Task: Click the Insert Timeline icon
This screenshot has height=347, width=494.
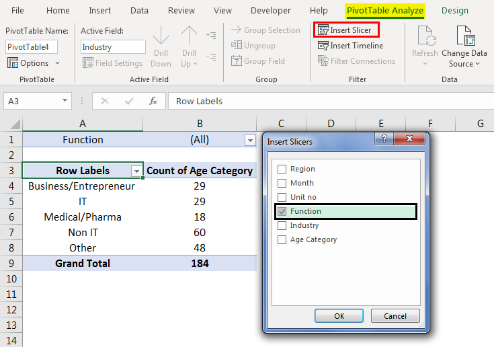Action: (323, 46)
